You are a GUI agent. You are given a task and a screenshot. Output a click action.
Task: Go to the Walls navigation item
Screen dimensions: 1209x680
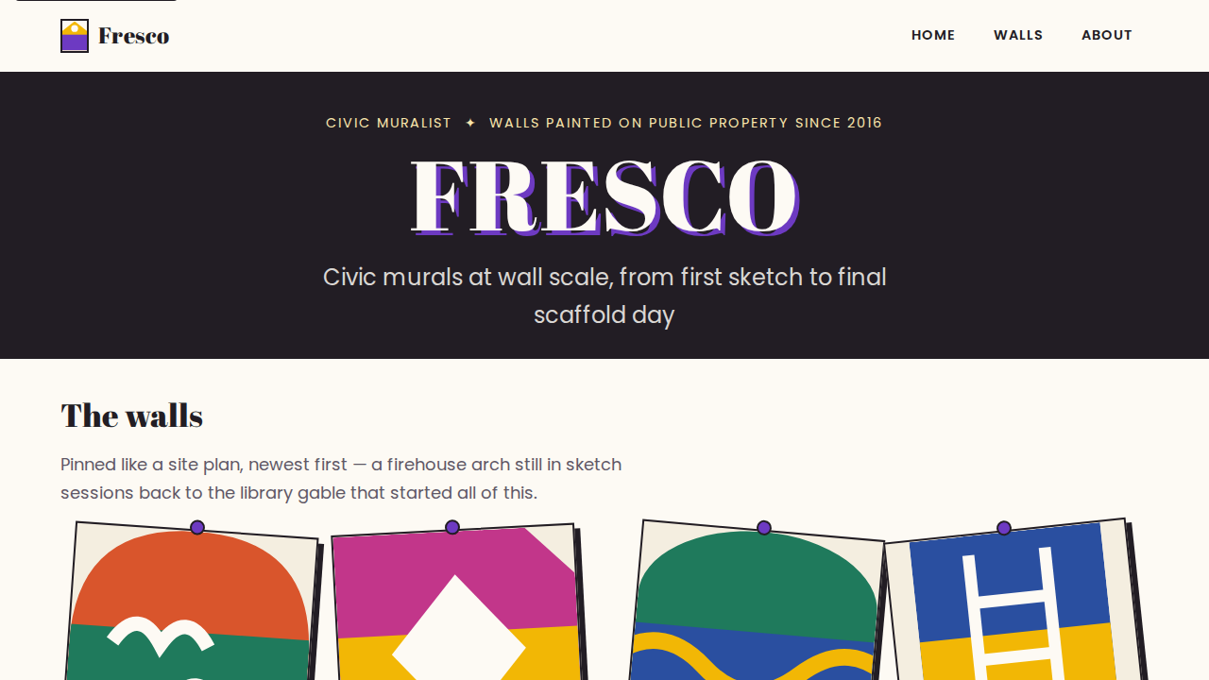point(1018,35)
